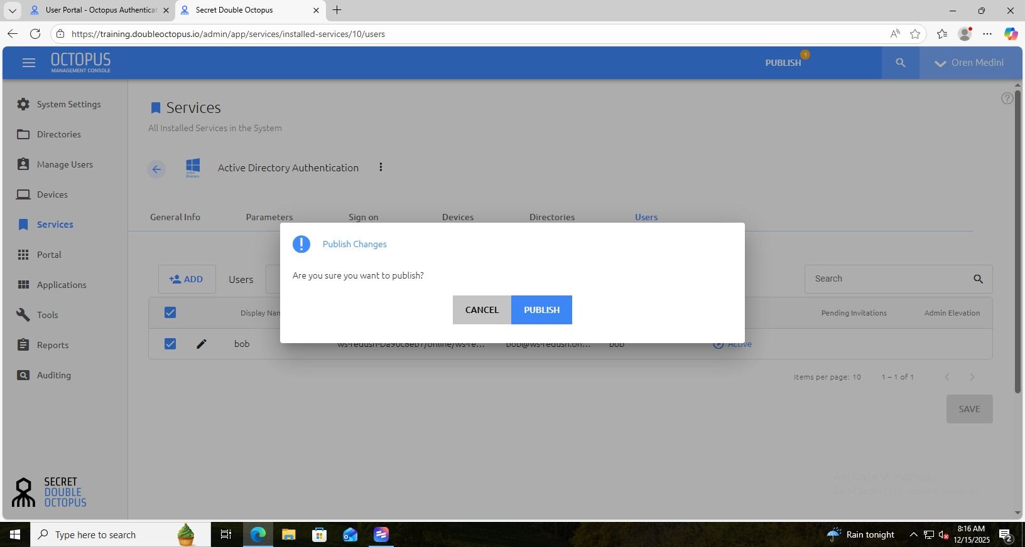
Task: Click the Admin Elevation column header
Action: (x=952, y=313)
